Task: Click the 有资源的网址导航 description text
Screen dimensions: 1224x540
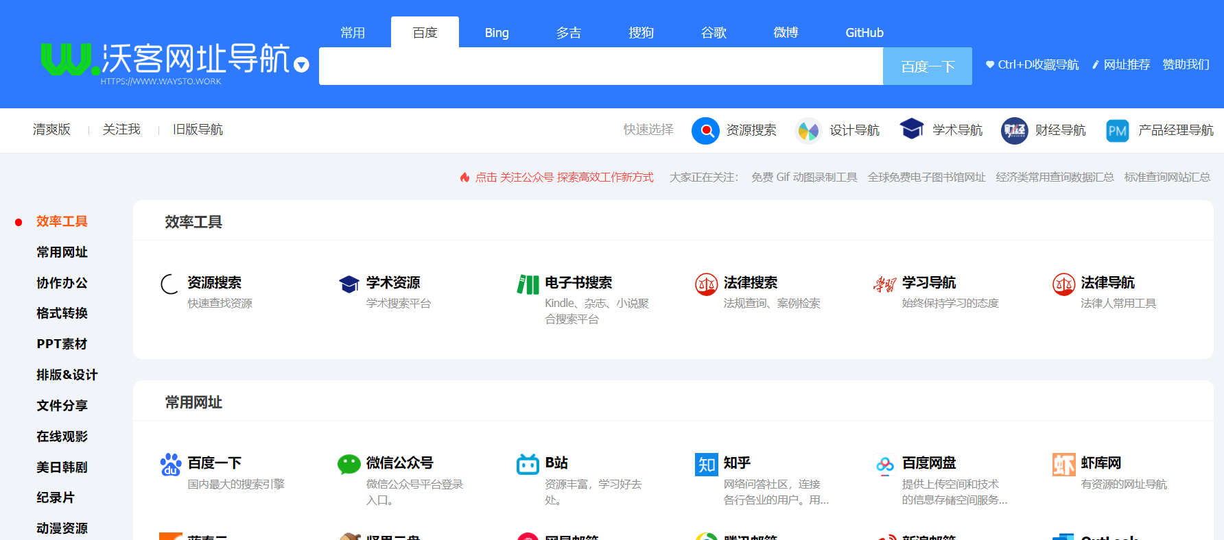Action: click(1124, 484)
